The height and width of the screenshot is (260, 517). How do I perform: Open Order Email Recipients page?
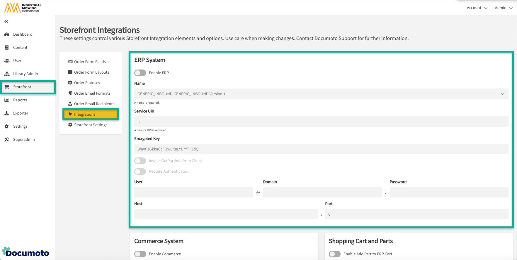point(94,104)
